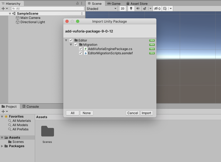Switch to the Project tab
221x162 pixels.
point(10,107)
